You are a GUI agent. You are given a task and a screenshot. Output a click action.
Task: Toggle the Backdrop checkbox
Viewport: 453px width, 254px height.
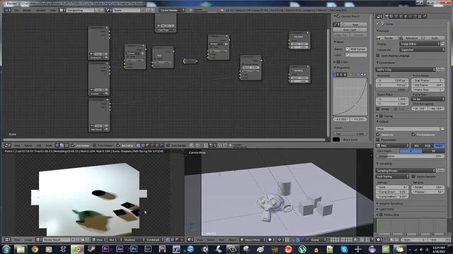[x=118, y=145]
